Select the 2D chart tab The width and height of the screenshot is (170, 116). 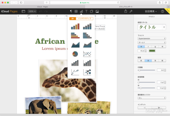click(x=73, y=18)
